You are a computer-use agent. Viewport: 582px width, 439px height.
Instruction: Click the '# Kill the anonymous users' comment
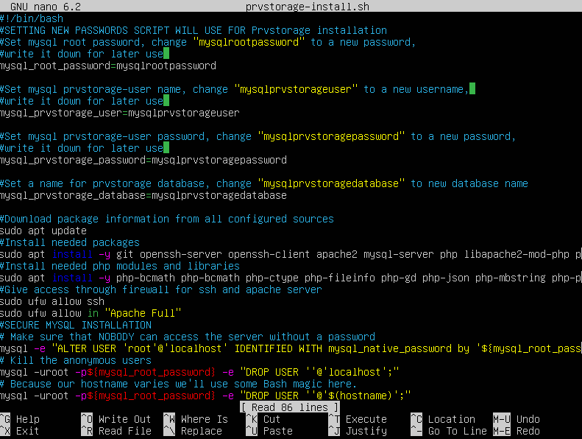(x=76, y=360)
